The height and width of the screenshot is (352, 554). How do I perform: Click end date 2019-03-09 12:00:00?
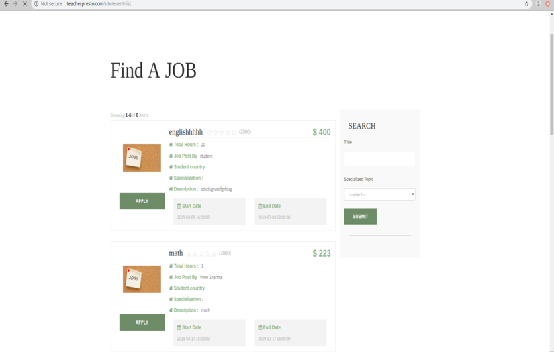coord(274,217)
